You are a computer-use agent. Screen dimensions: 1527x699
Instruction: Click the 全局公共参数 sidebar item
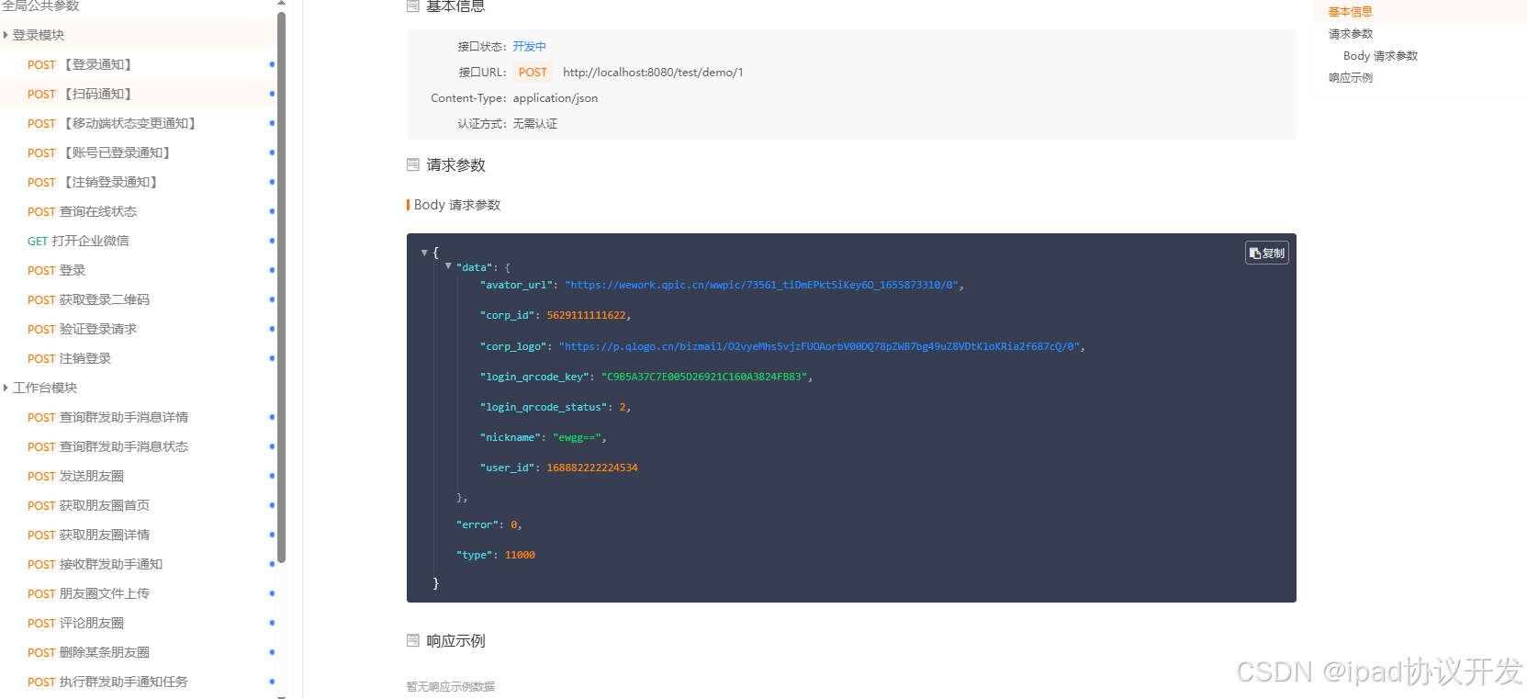pos(40,6)
